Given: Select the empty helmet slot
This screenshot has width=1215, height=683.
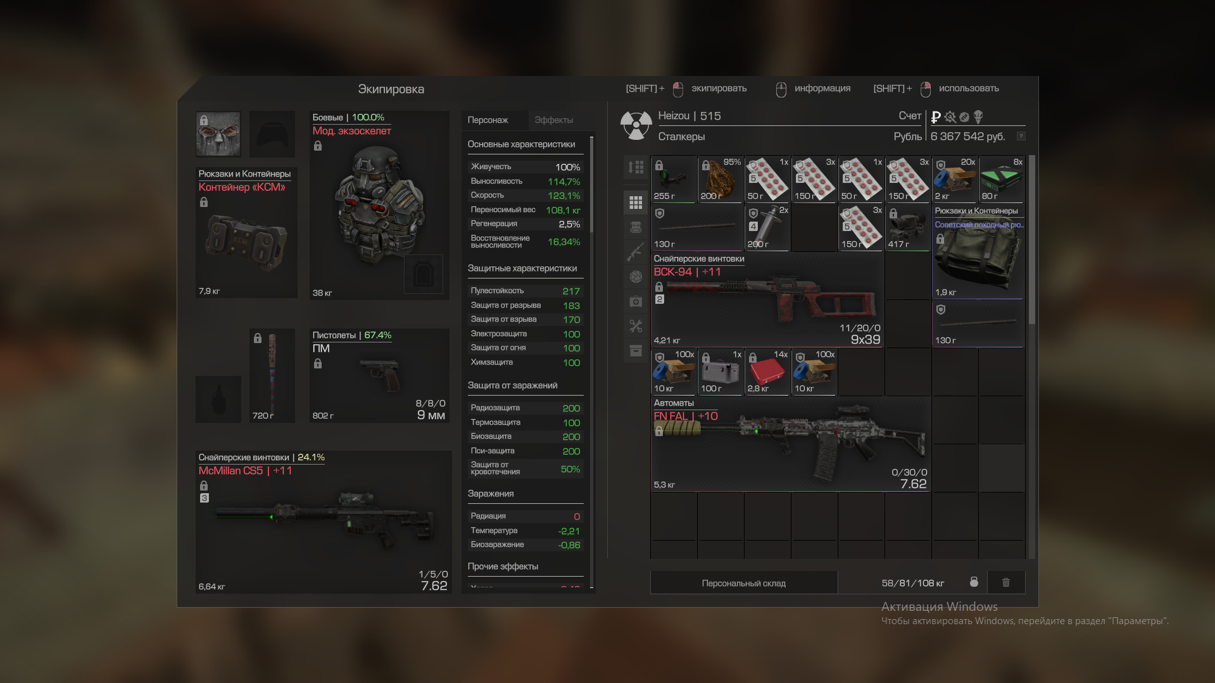Looking at the screenshot, I should point(272,134).
